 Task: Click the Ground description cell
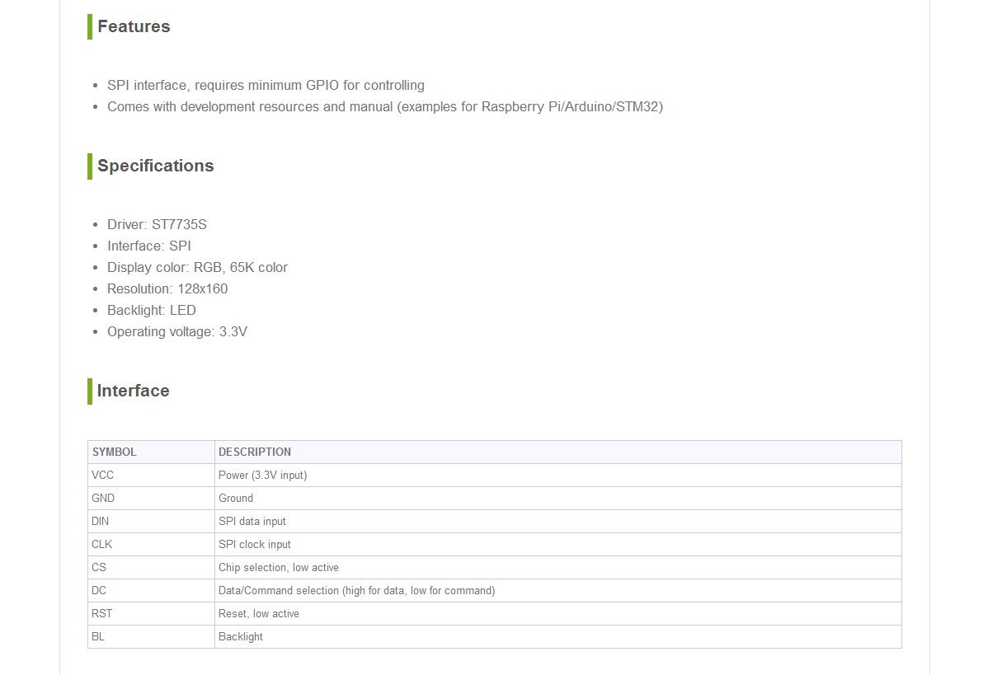pyautogui.click(x=236, y=498)
